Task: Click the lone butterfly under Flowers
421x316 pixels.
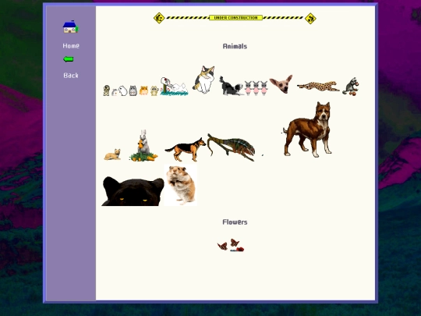Action: click(x=222, y=246)
